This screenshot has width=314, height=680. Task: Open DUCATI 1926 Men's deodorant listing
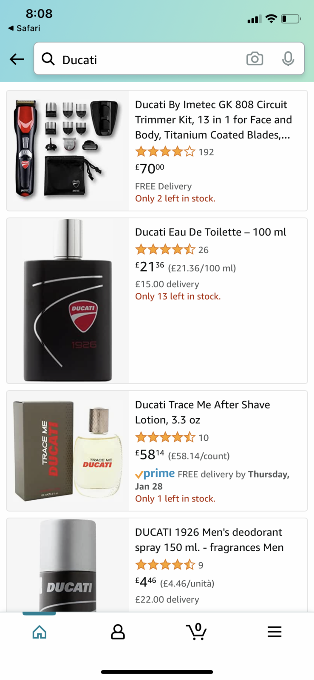pos(209,539)
